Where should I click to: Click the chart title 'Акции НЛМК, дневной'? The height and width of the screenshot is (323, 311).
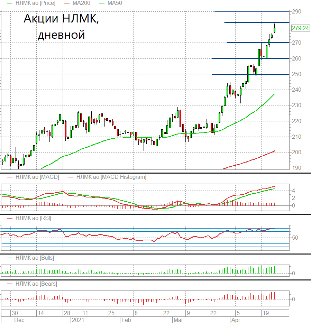pos(61,26)
